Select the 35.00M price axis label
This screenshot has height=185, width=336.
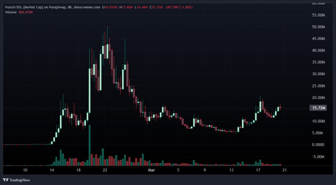319,62
